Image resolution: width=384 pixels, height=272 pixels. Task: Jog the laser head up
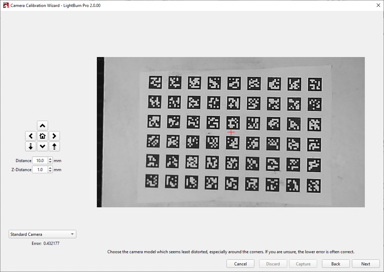click(42, 126)
